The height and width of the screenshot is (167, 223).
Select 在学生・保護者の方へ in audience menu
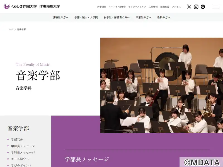click(117, 17)
